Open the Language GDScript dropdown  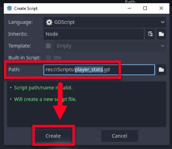105,22
